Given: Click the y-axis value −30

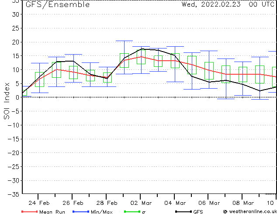Looking at the screenshot, I should [x=14, y=181].
